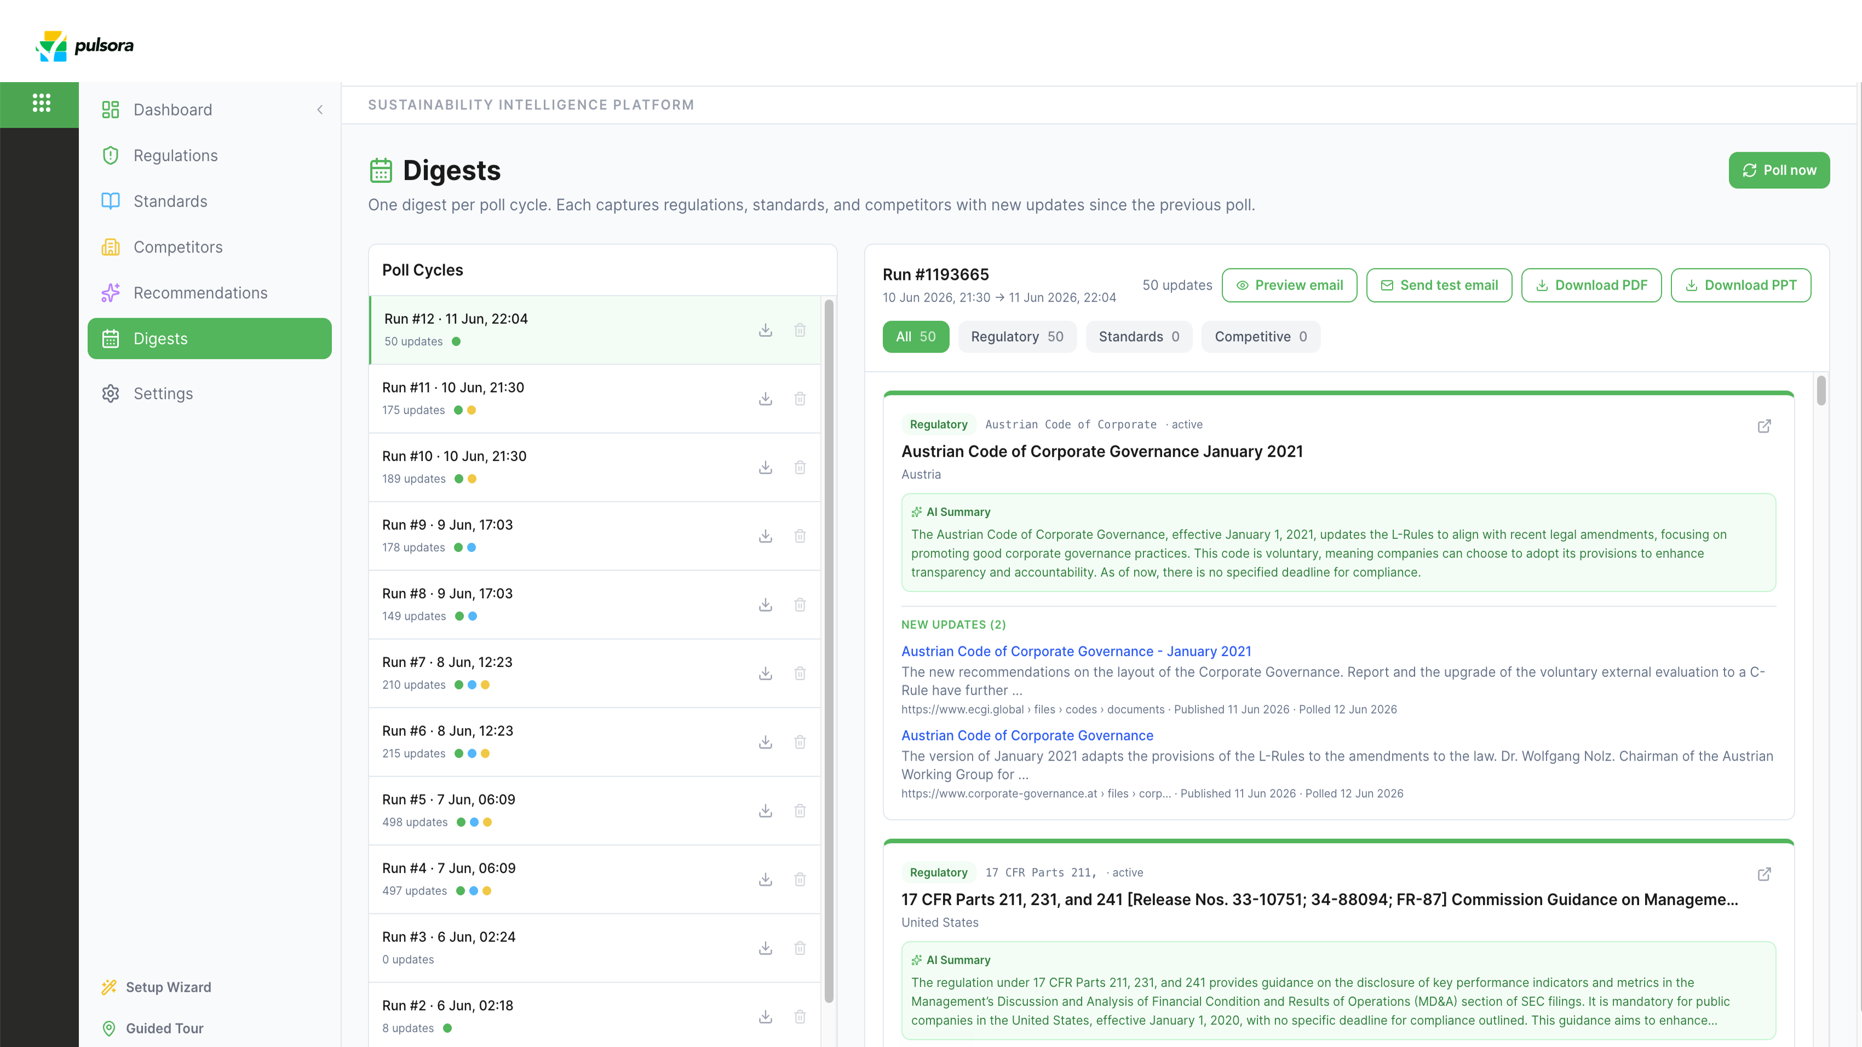Select the 'Run #3 · 6 Jun, 02:24' row
This screenshot has height=1047, width=1862.
[595, 948]
